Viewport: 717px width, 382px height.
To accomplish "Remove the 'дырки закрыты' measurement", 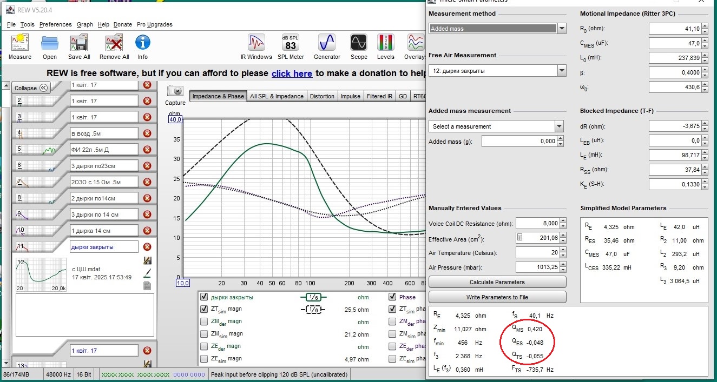I will click(x=147, y=247).
